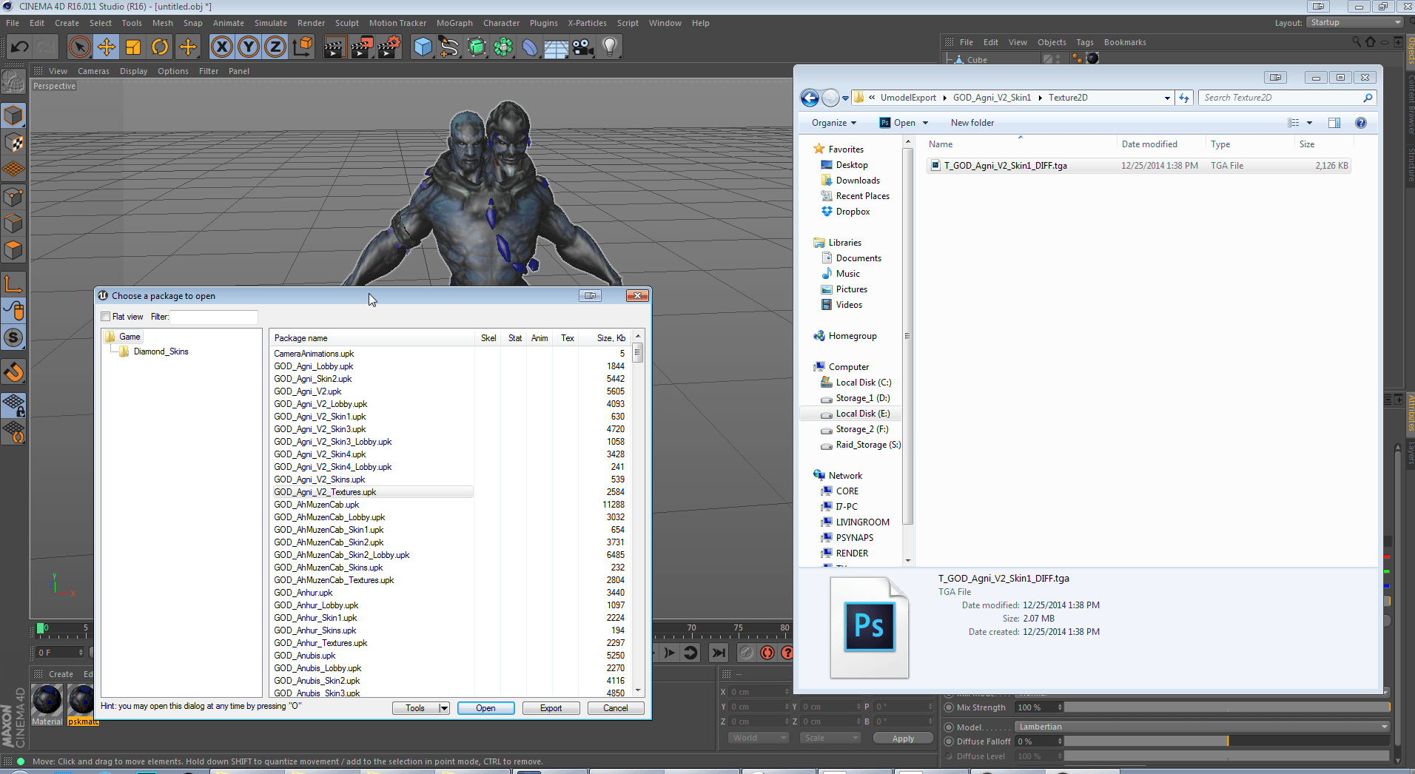This screenshot has width=1415, height=774.
Task: Toggle Locked Workplane icon
Action: click(13, 405)
